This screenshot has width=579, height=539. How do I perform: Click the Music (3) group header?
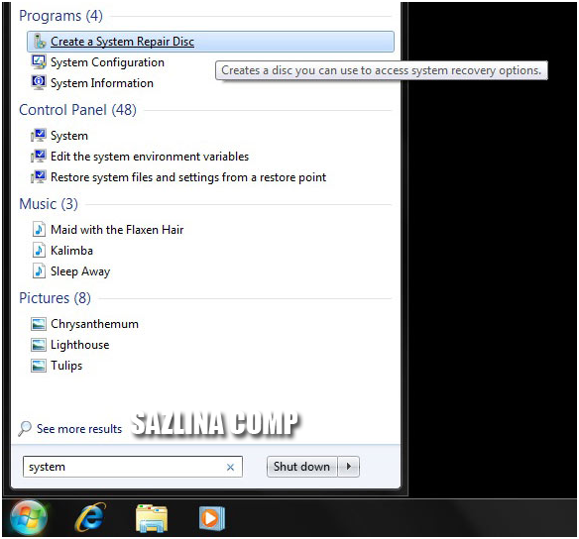[49, 204]
